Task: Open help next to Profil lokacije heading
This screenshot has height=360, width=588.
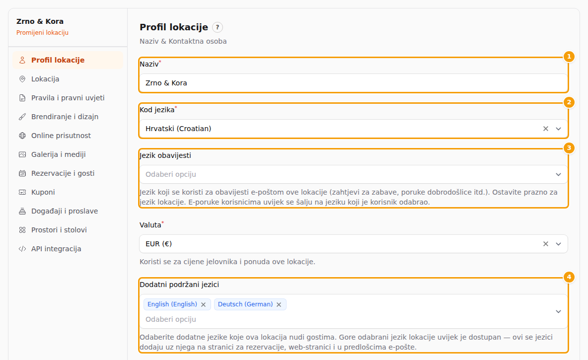Action: click(x=218, y=27)
